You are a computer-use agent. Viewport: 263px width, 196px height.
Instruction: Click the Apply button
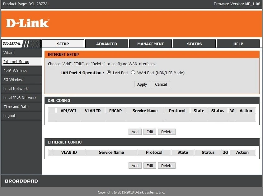pyautogui.click(x=142, y=84)
